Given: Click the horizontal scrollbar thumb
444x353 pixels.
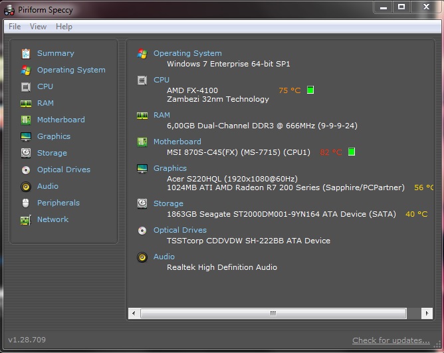Looking at the screenshot, I should pyautogui.click(x=273, y=313).
